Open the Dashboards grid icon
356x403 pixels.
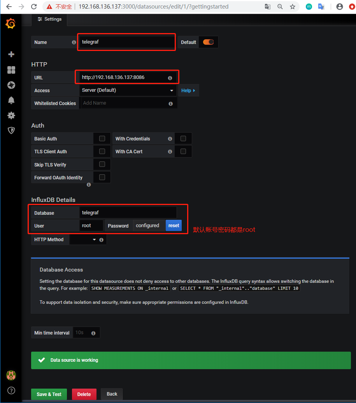(x=11, y=70)
